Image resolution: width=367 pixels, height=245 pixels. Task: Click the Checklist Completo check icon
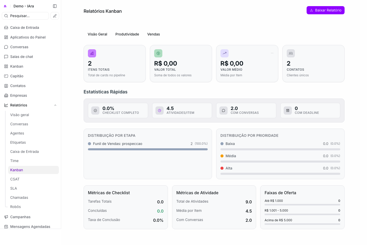point(95,111)
